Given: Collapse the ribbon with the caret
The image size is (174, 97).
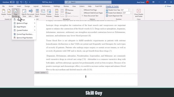Looking at the screenshot, I should pos(172,19).
